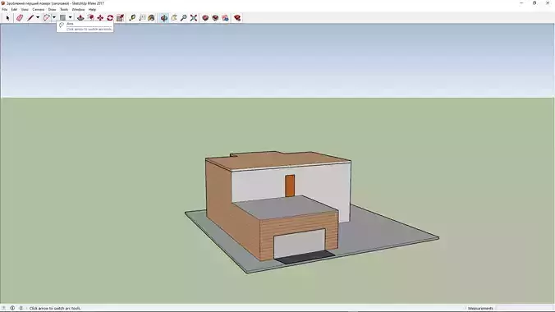Open the View menu
The image size is (555, 312).
[x=25, y=10]
